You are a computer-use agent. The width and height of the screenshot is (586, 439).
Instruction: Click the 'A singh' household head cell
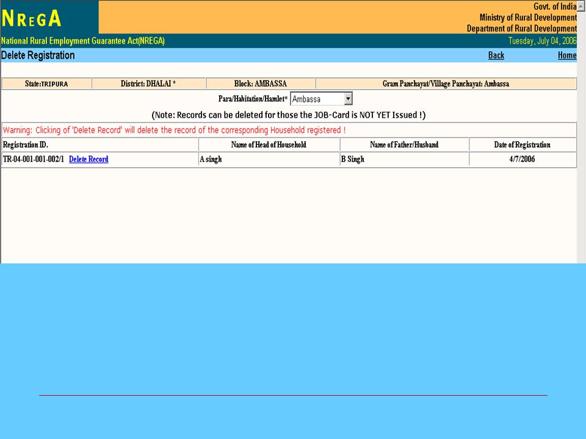(269, 159)
